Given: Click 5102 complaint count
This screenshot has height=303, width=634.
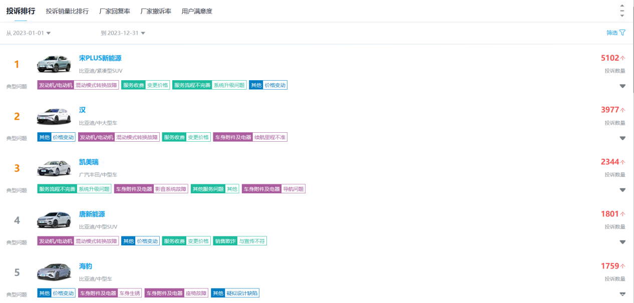Looking at the screenshot, I should click(610, 58).
